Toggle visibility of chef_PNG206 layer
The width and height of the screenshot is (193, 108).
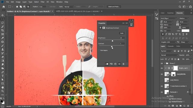coord(162,74)
